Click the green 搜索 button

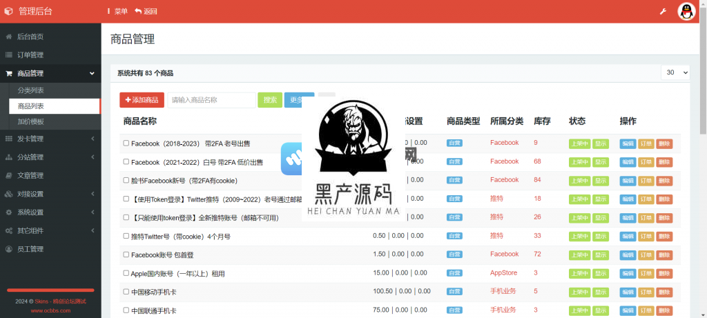click(270, 100)
